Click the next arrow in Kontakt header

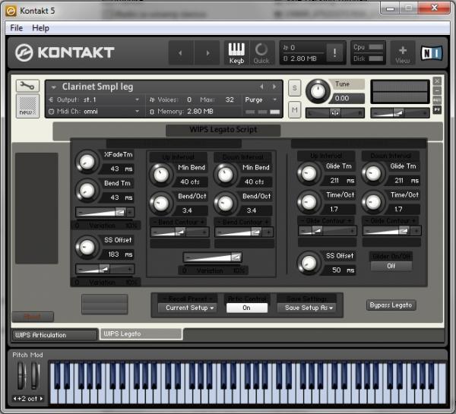[x=207, y=52]
